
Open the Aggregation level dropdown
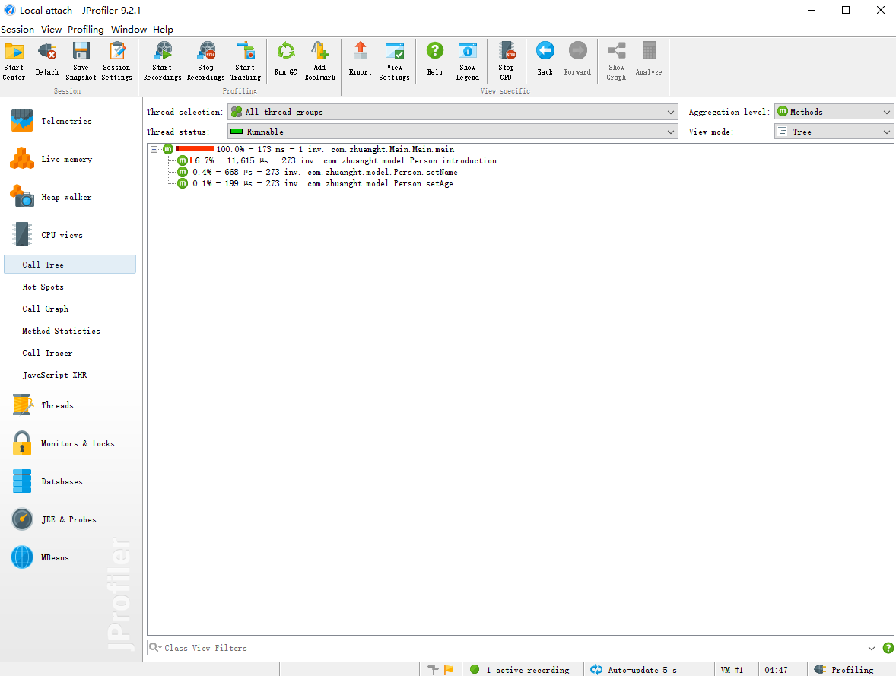click(834, 112)
